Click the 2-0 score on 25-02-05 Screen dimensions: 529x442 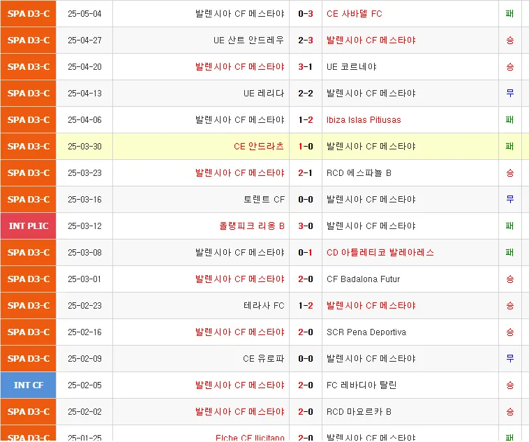[305, 385]
